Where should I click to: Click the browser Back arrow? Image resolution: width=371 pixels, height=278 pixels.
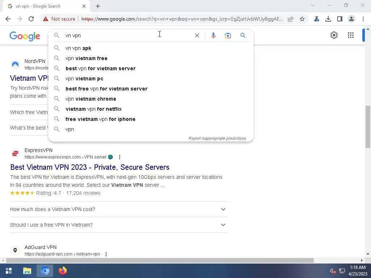pyautogui.click(x=8, y=19)
